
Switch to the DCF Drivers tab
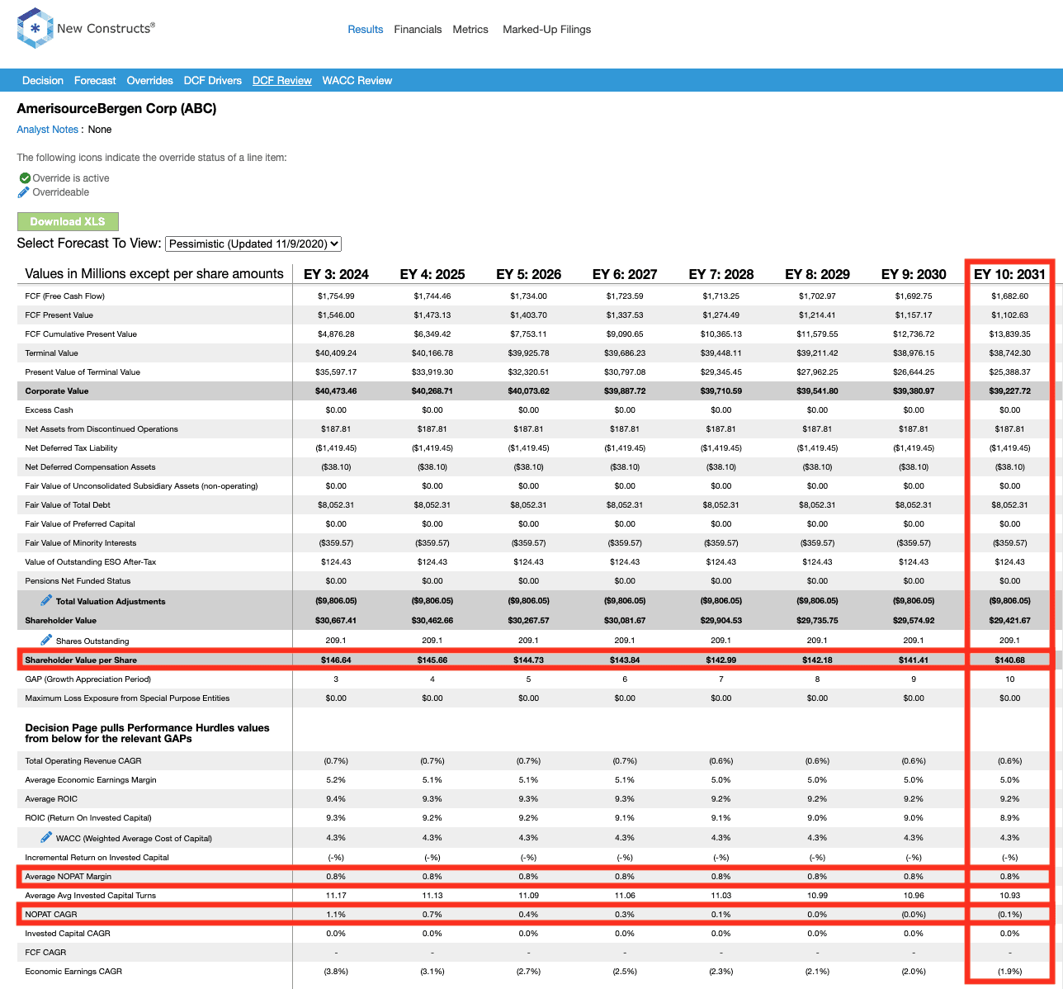click(x=213, y=80)
